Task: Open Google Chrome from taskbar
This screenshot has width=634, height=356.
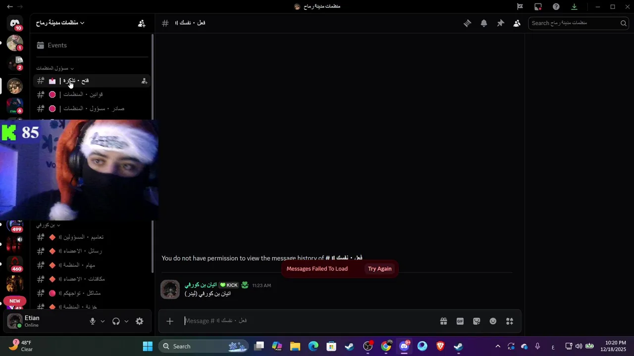Action: pos(386,346)
